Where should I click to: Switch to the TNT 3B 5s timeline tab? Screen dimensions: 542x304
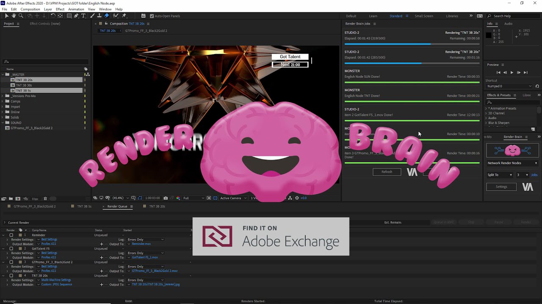click(x=84, y=206)
